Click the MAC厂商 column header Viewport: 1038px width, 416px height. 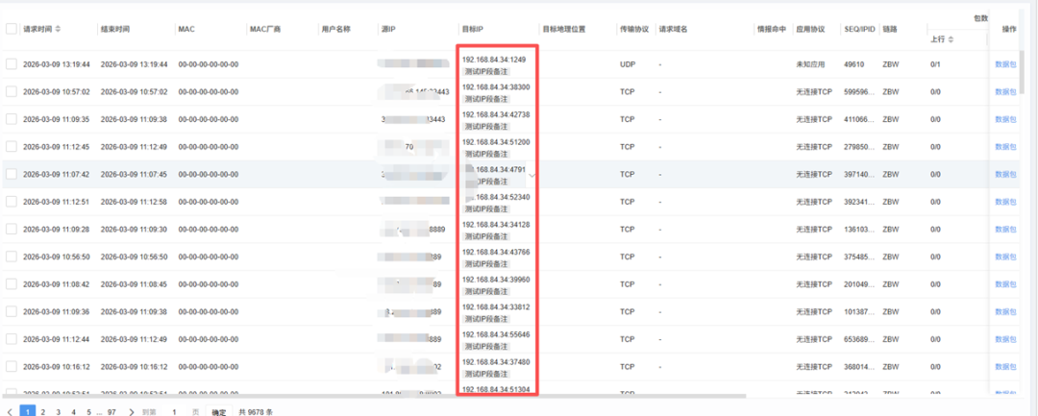click(265, 29)
